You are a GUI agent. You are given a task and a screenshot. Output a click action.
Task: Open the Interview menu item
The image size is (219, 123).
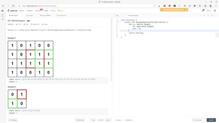[x=38, y=11]
